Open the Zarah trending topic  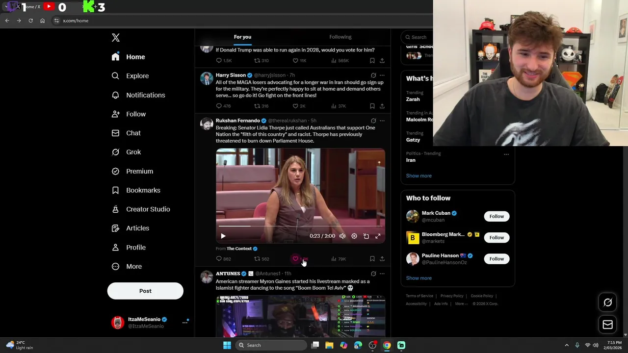[x=413, y=99]
